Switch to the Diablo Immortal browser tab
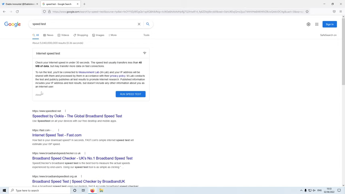Viewport: 345px width, 194px height. [x=20, y=4]
